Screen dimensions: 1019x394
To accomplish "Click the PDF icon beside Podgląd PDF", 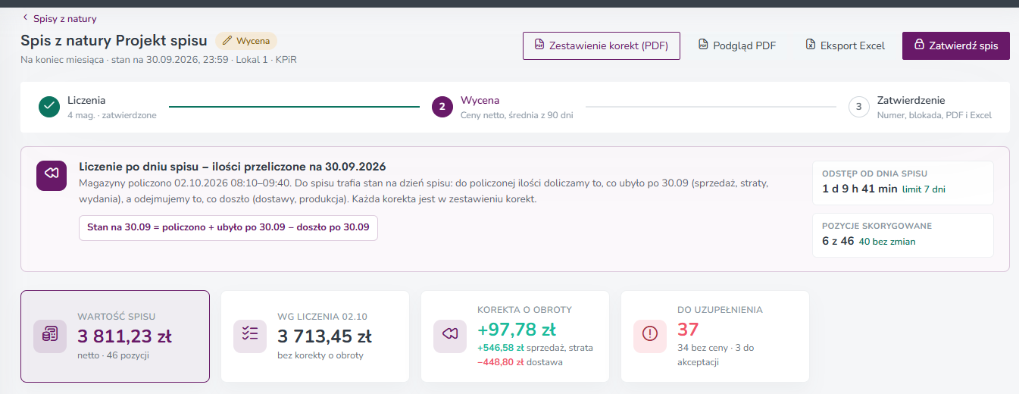I will click(x=703, y=45).
